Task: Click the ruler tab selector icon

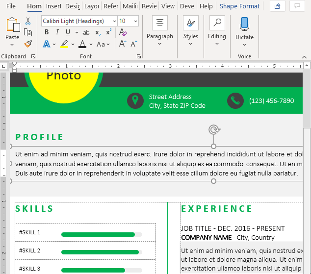Action: [3, 66]
